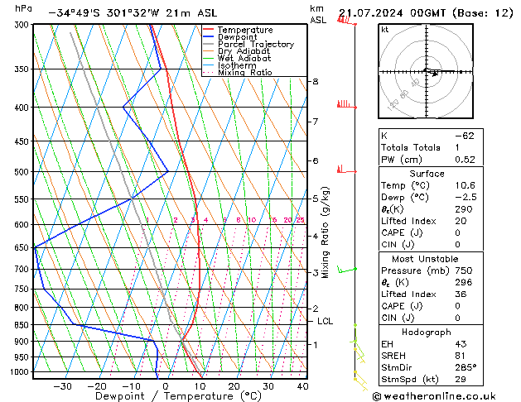Click the 8 km altitude tick label
Viewport: 521px width, 402px height.
pyautogui.click(x=316, y=81)
